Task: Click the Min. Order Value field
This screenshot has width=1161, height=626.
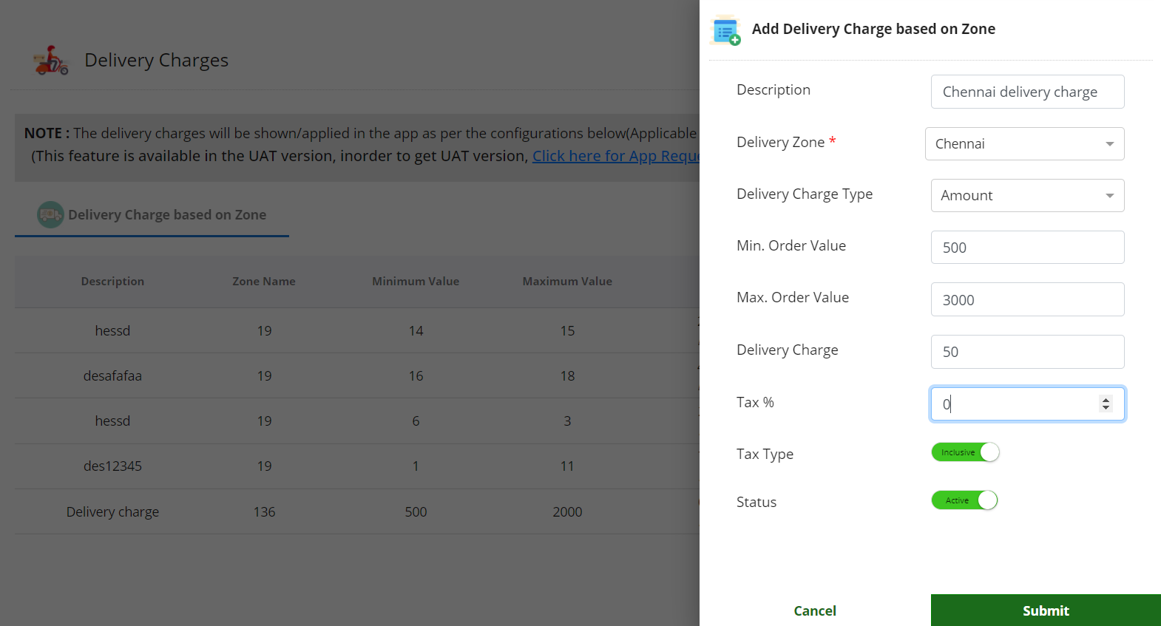Action: coord(1027,248)
